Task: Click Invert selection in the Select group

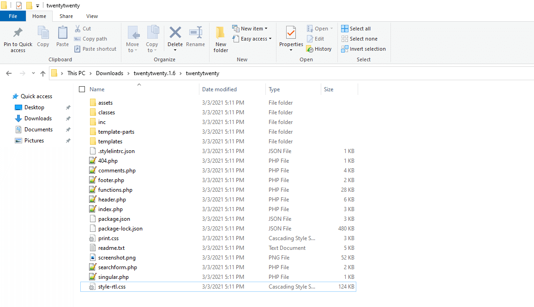Action: coord(363,48)
